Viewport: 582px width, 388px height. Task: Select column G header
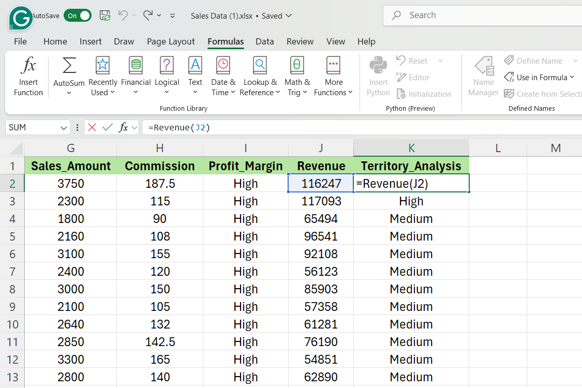[x=70, y=148]
